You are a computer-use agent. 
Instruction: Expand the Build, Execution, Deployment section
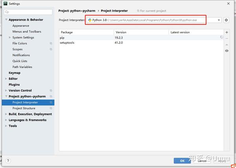point(6,114)
